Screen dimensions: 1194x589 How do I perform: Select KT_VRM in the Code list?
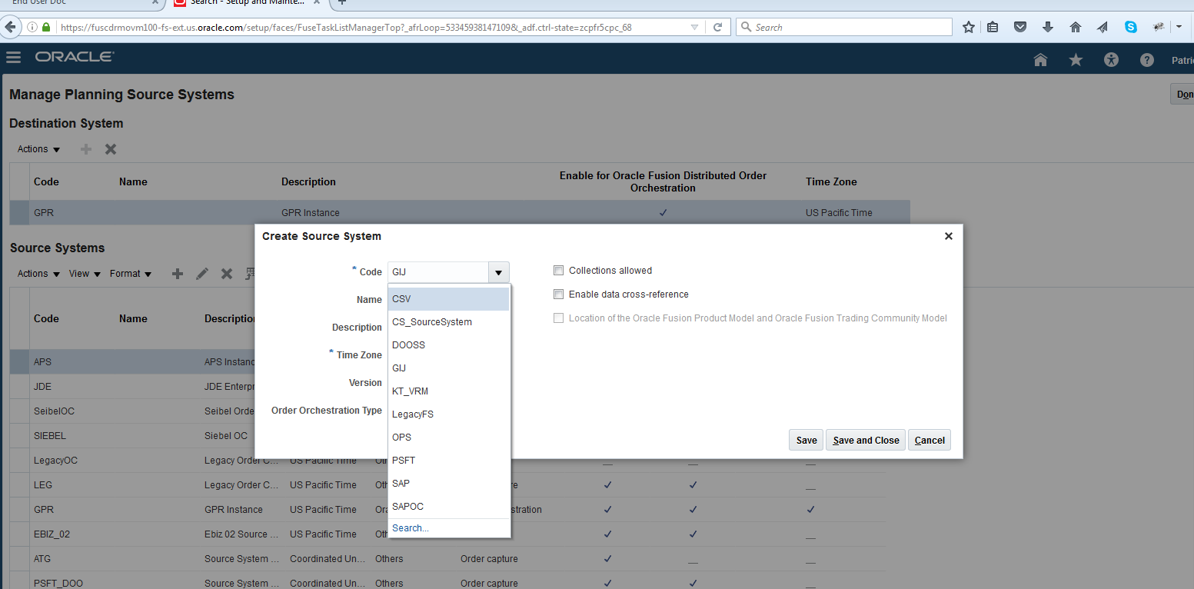coord(449,391)
